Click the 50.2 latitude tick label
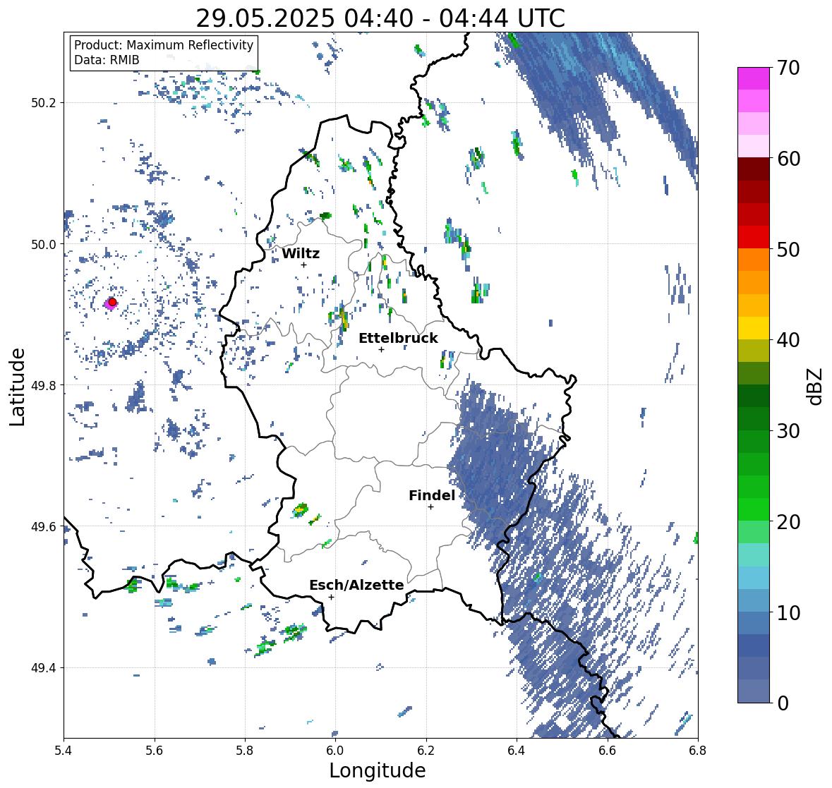The width and height of the screenshot is (832, 788). 42,103
